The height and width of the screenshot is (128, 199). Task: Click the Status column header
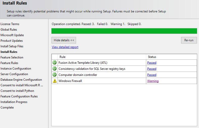(x=171, y=57)
